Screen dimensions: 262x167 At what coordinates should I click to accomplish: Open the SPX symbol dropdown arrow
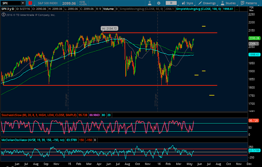click(23, 3)
